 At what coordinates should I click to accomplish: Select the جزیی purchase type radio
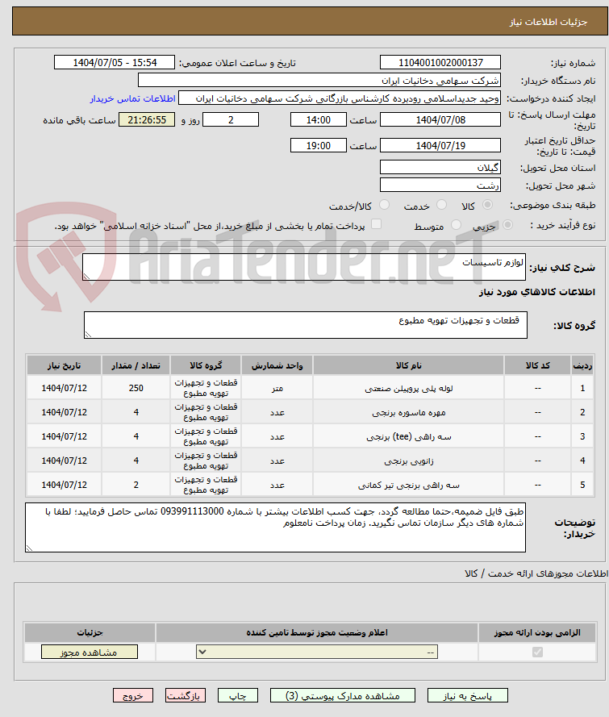[x=507, y=225]
